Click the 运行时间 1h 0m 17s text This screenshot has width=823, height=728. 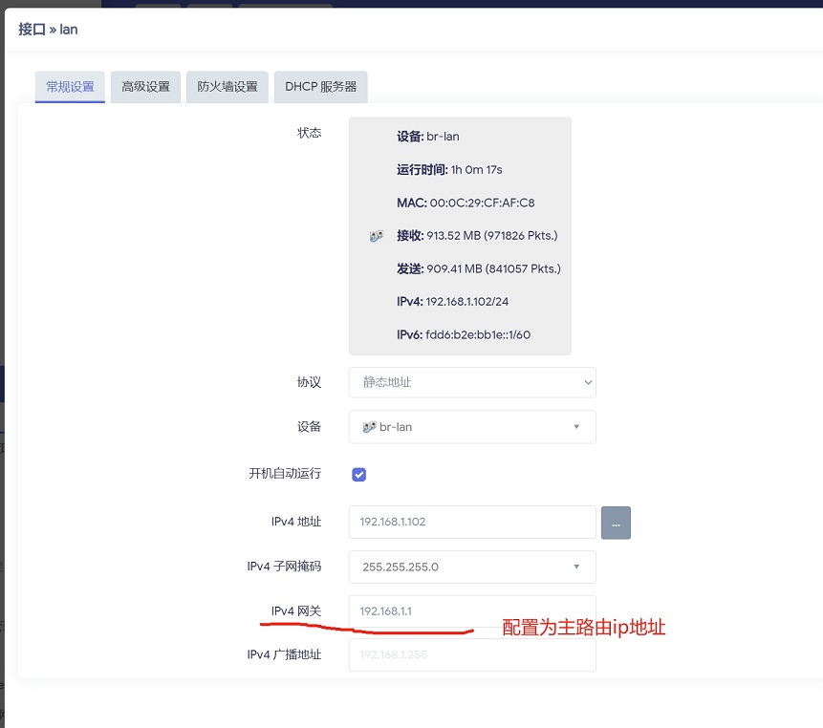pos(449,169)
